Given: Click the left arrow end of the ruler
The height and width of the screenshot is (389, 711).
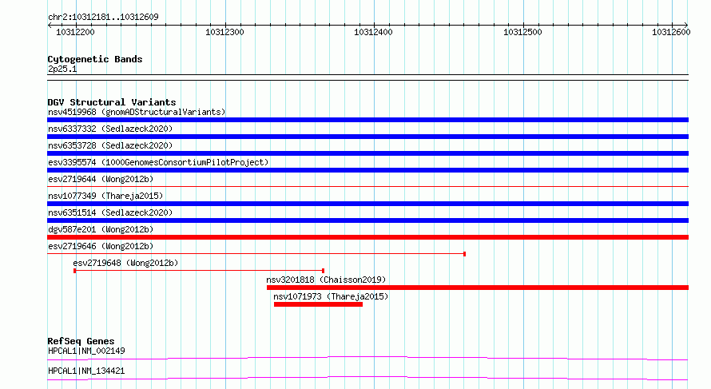Looking at the screenshot, I should [50, 25].
